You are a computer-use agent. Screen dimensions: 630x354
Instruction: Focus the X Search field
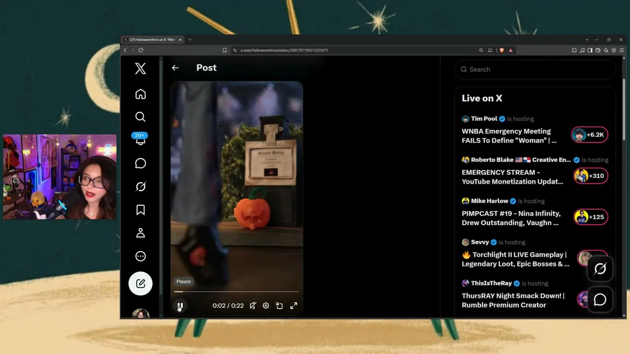coord(535,69)
